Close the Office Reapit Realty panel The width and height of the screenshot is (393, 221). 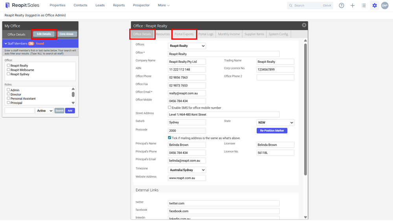pyautogui.click(x=304, y=25)
